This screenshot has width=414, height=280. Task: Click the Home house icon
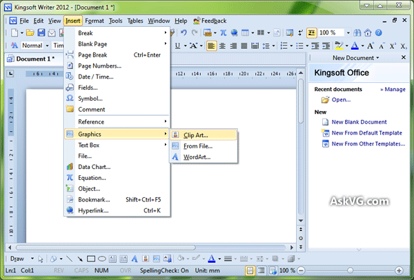click(368, 32)
